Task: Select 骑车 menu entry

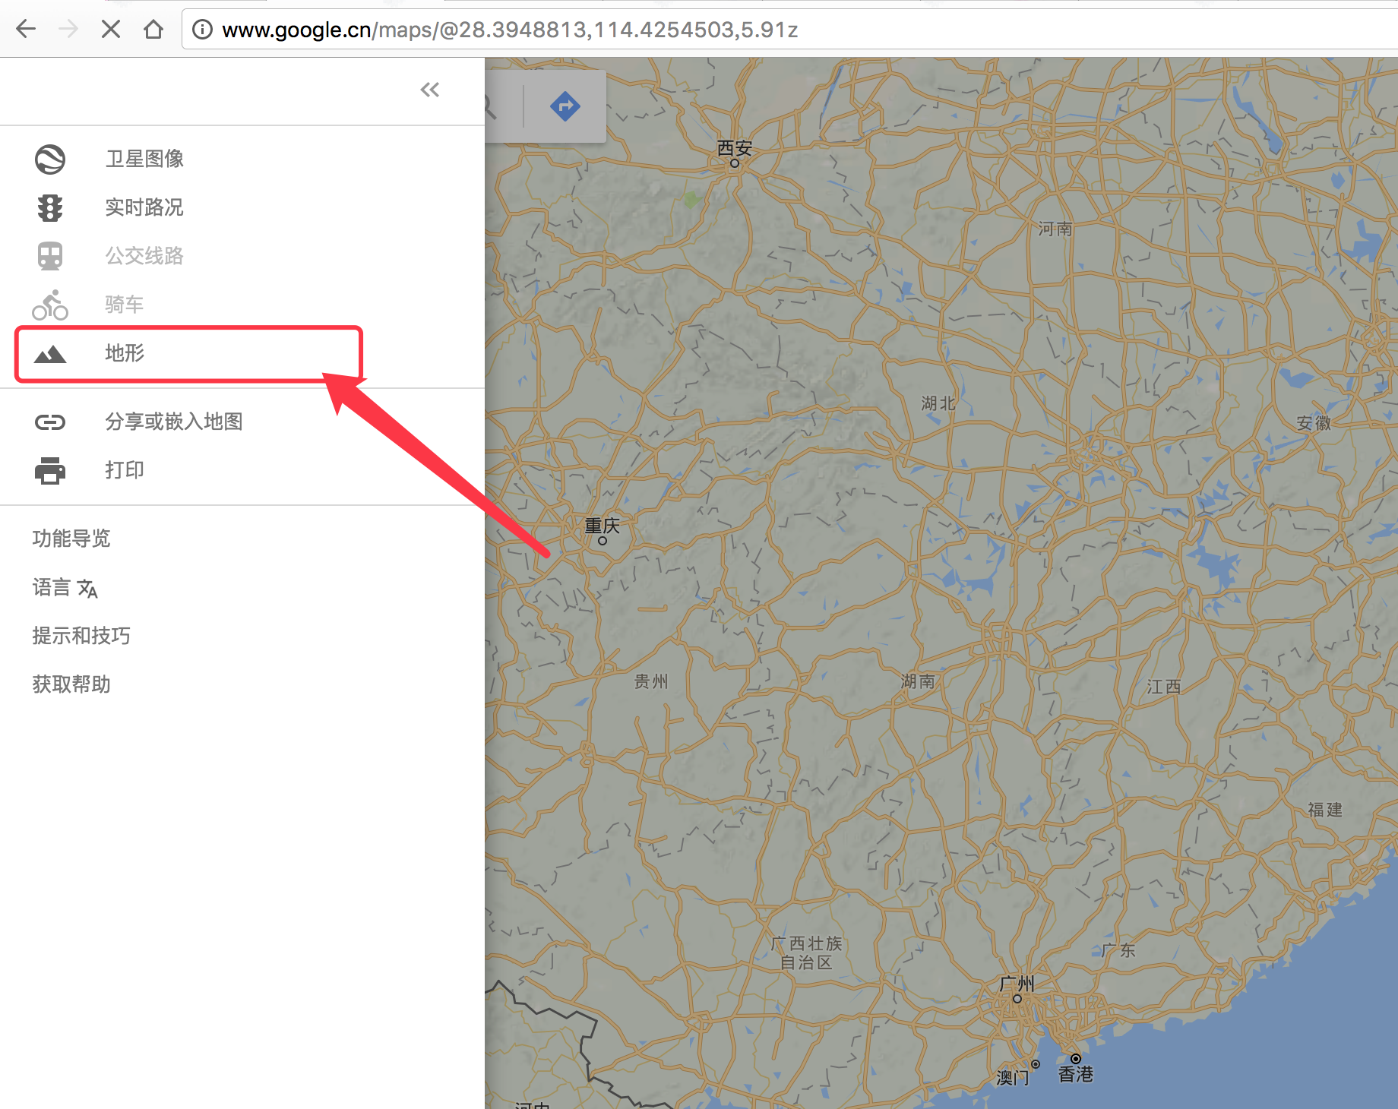Action: [x=125, y=305]
